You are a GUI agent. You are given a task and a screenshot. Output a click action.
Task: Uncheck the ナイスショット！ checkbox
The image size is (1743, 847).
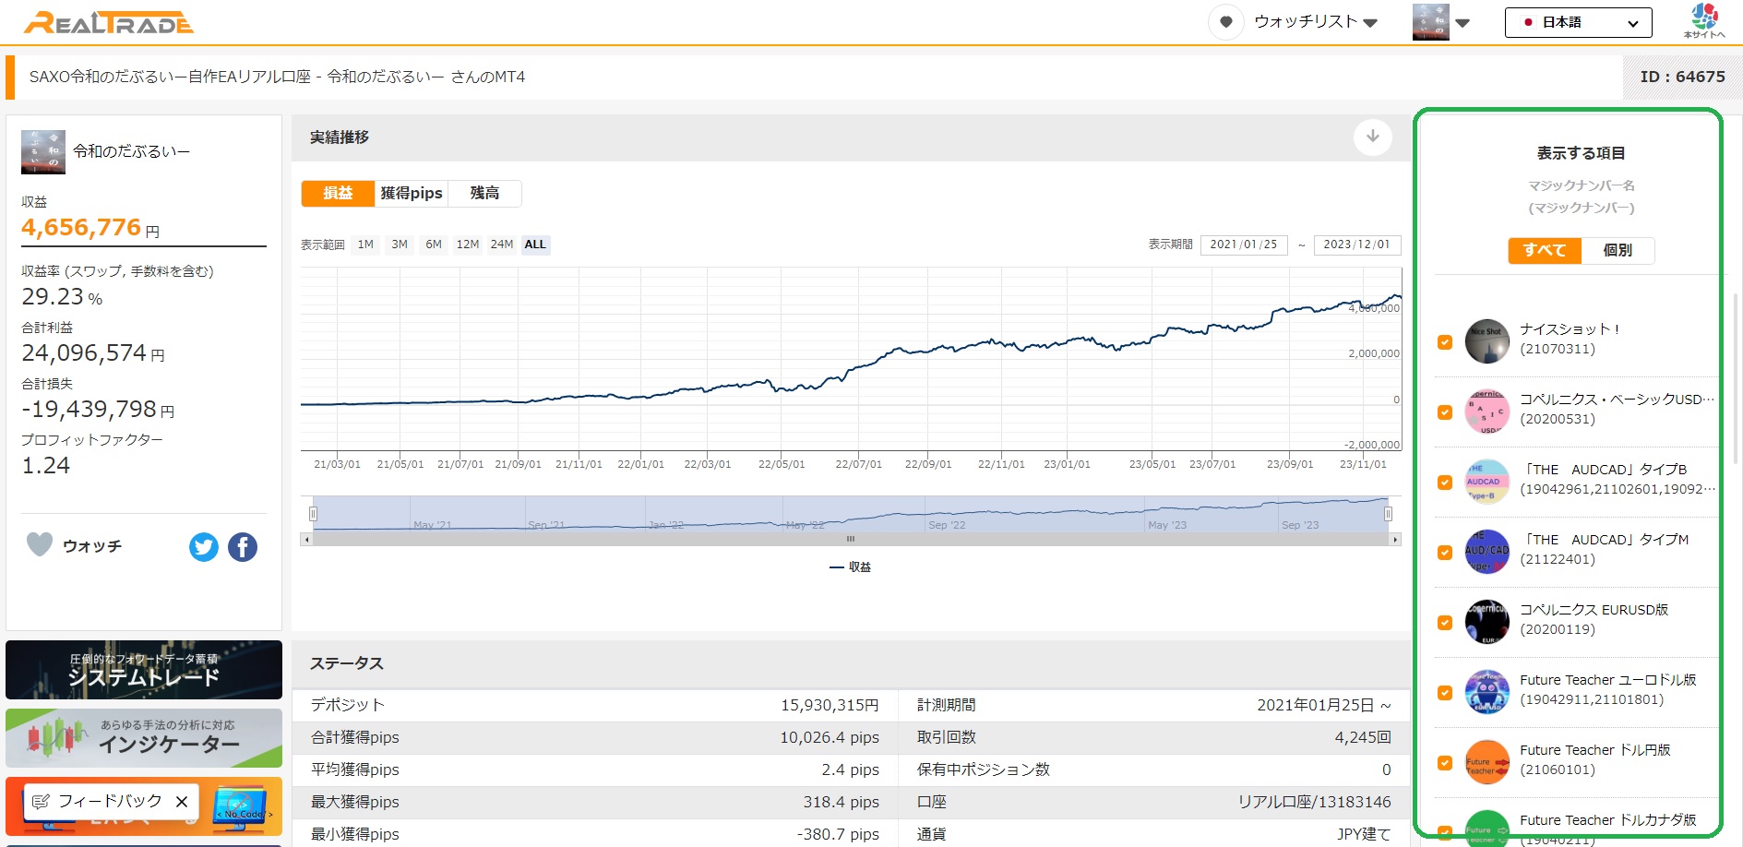click(x=1445, y=342)
